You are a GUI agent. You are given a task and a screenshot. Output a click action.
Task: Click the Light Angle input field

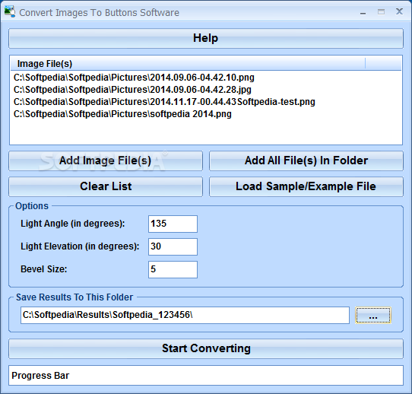[173, 224]
